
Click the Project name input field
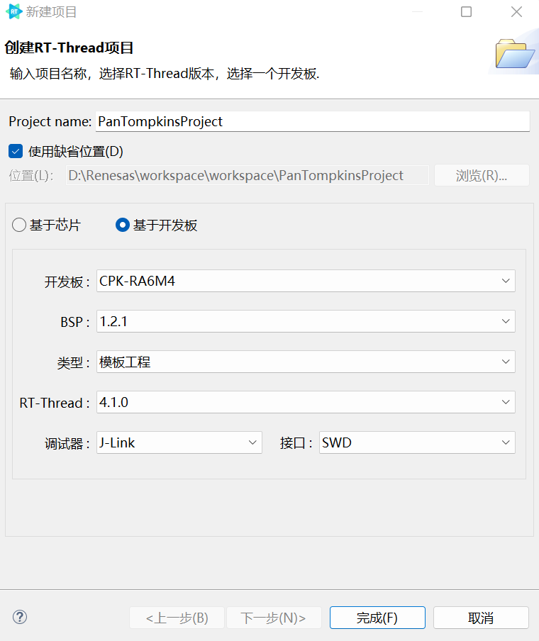pos(313,121)
